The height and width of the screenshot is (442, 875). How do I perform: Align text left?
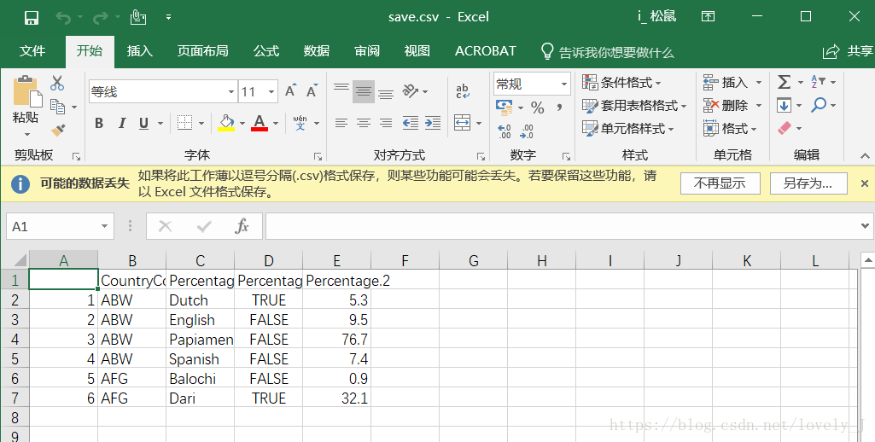(x=341, y=123)
